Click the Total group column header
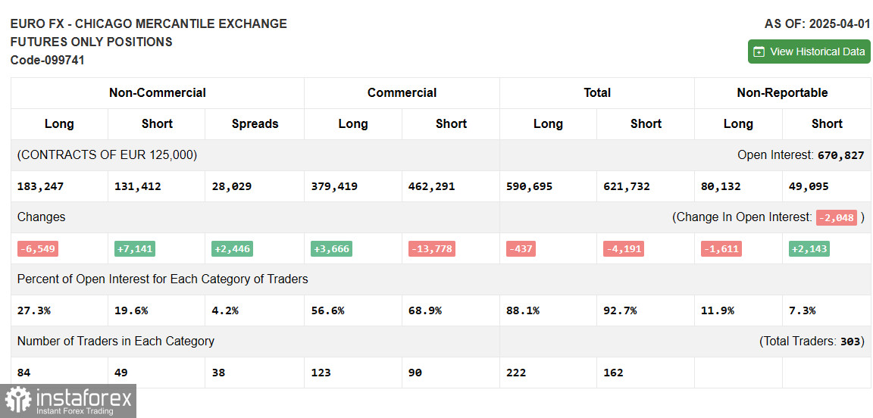 click(x=596, y=93)
